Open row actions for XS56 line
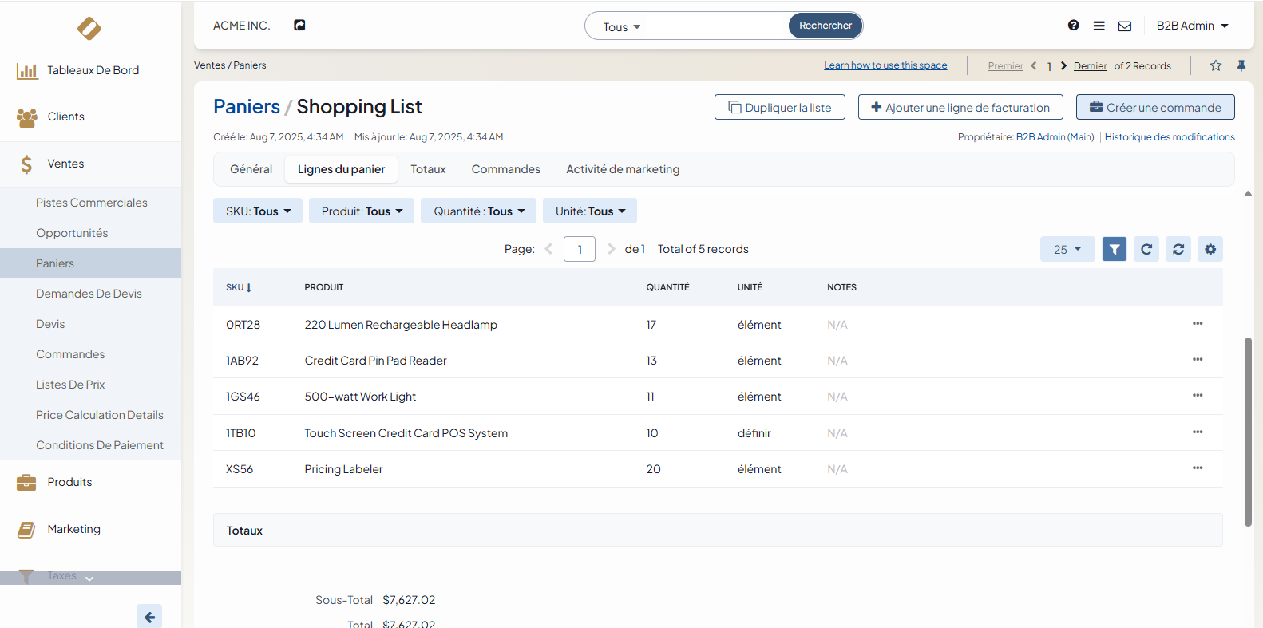The image size is (1263, 628). click(1198, 468)
